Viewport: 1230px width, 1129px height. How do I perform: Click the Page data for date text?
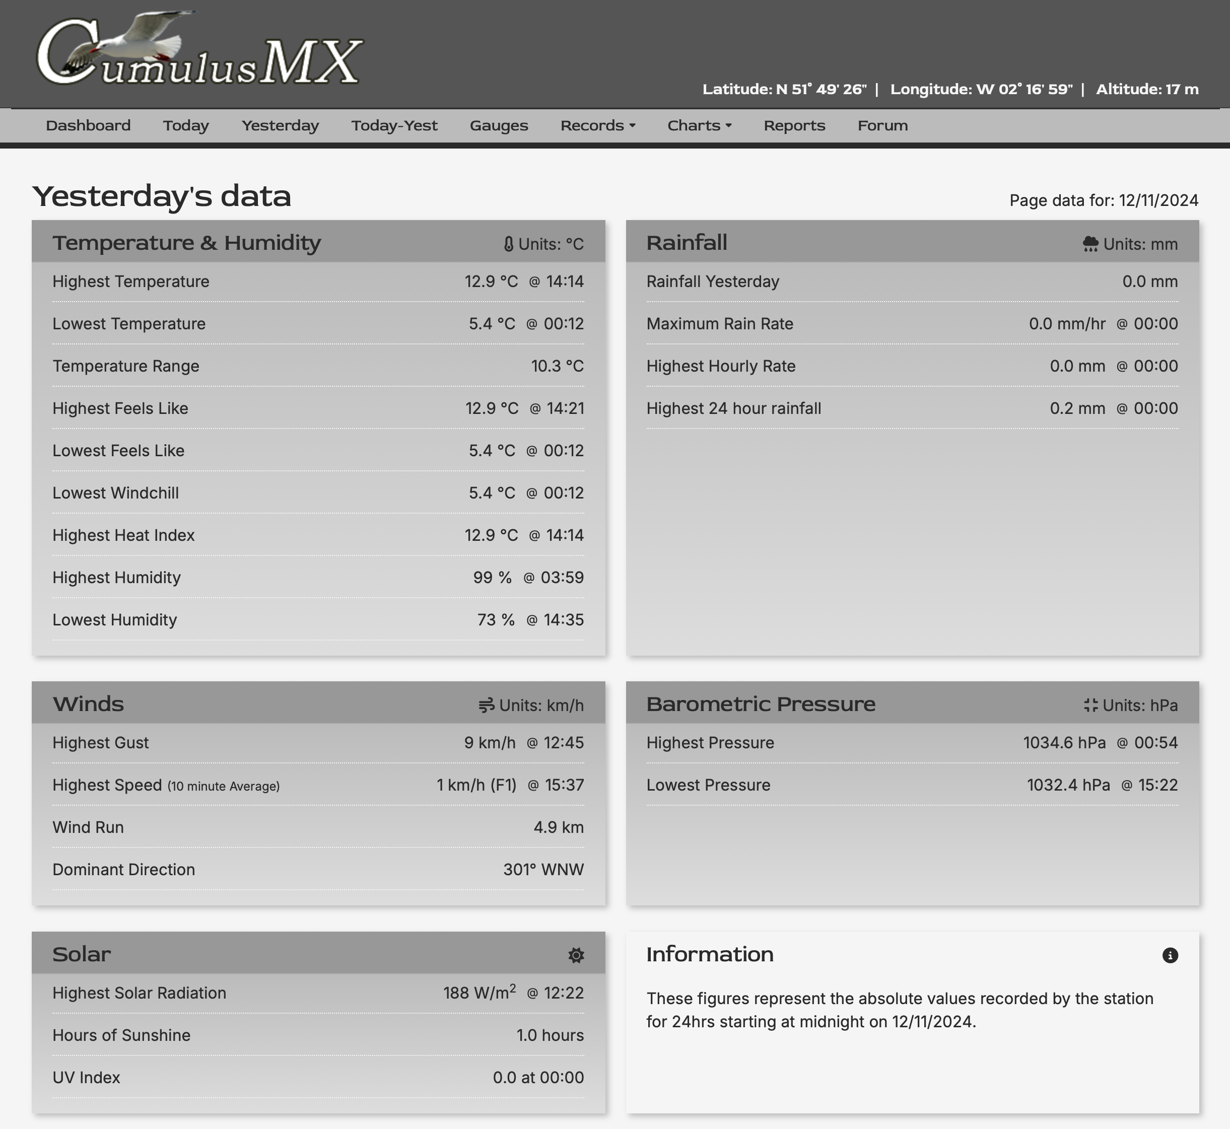point(1103,200)
